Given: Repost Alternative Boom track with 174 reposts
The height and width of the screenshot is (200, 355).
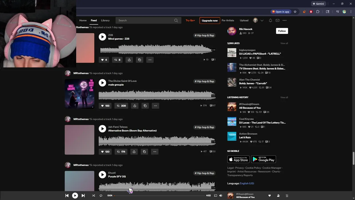Looking at the screenshot, I should pos(121,151).
